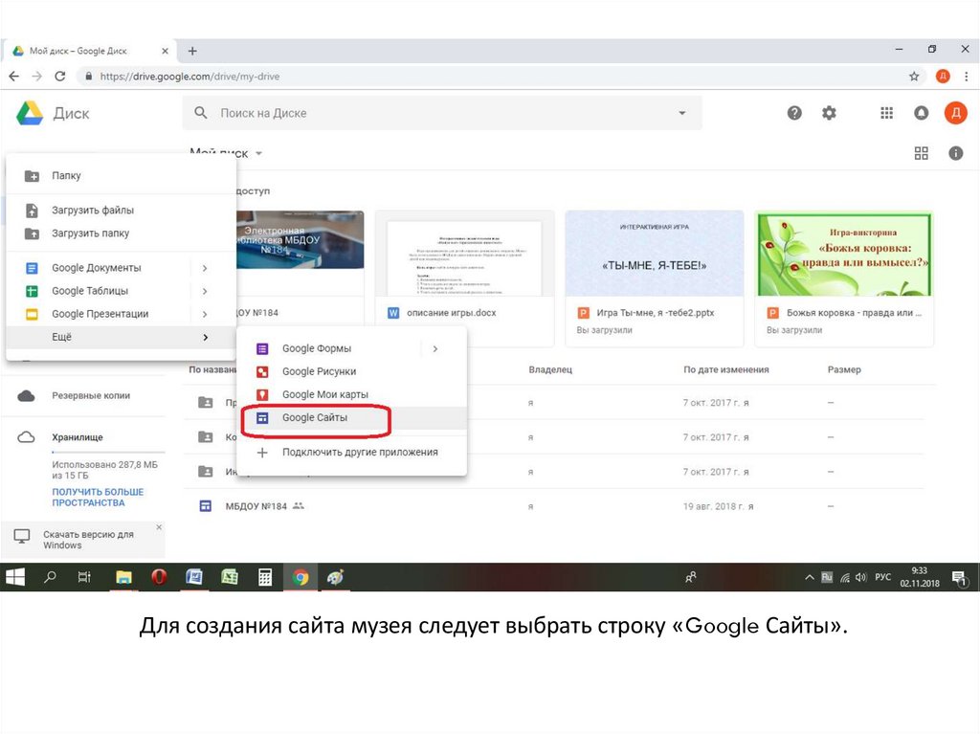The width and height of the screenshot is (980, 734).
Task: Expand Google Формы submenu arrow
Action: tap(435, 348)
